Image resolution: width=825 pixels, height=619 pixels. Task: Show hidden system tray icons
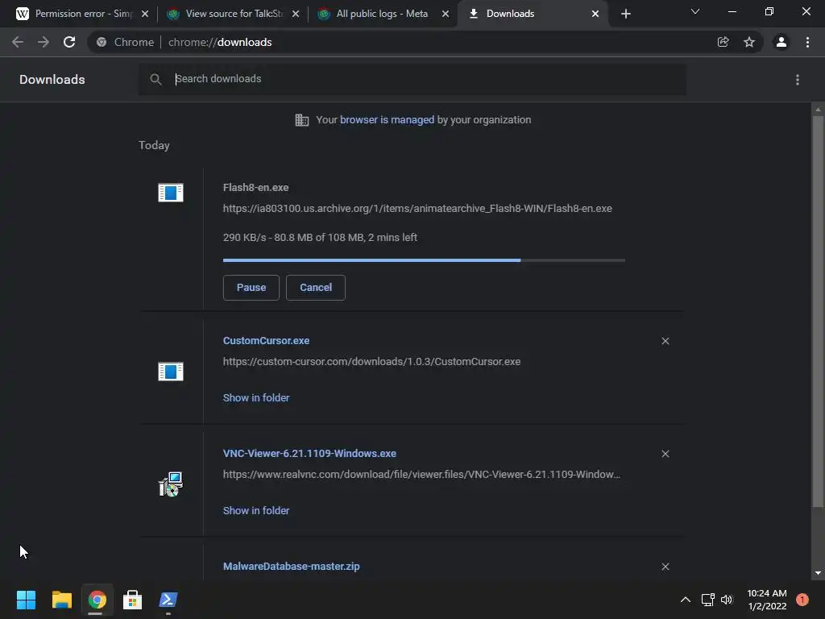(x=685, y=600)
